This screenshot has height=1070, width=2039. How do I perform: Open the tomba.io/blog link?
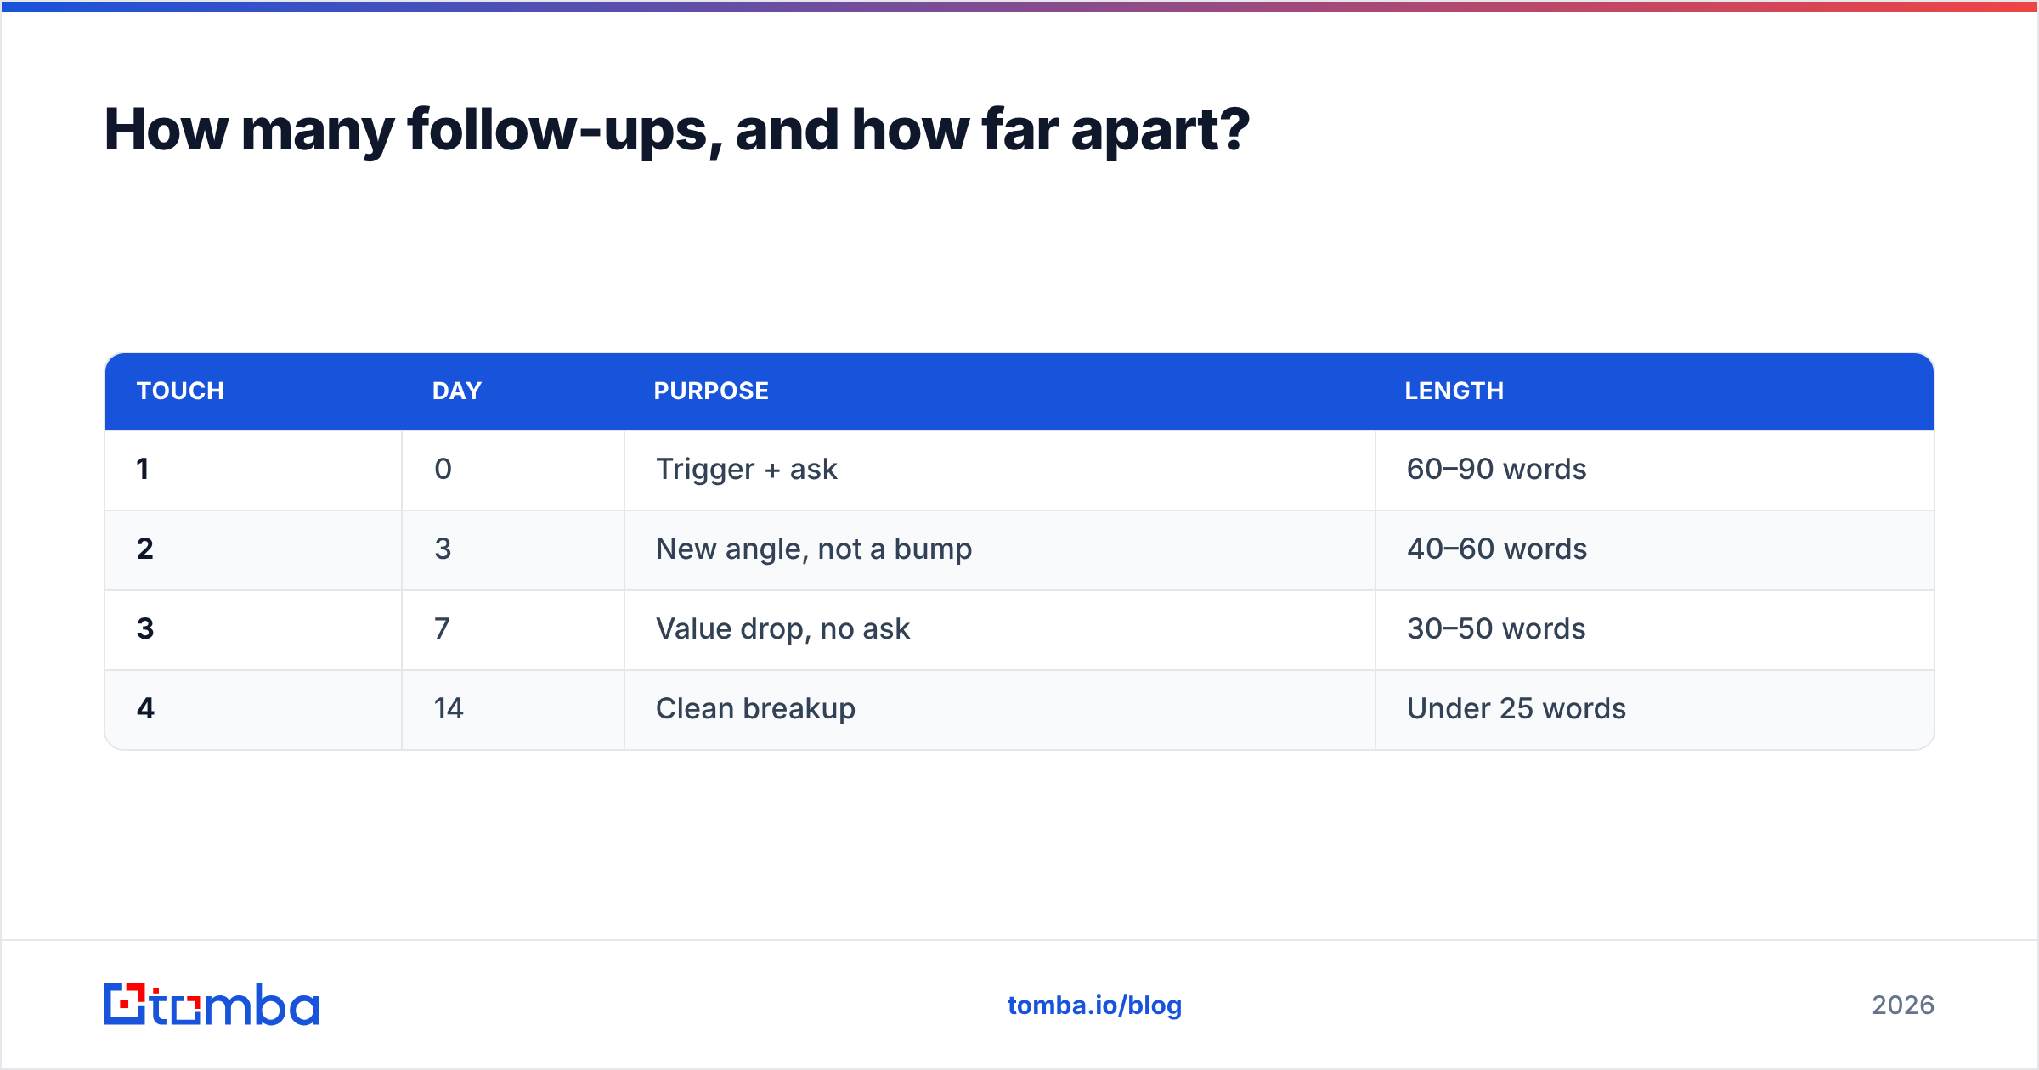coord(1094,1005)
